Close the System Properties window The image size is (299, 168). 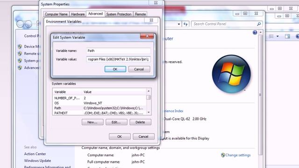coord(156,3)
